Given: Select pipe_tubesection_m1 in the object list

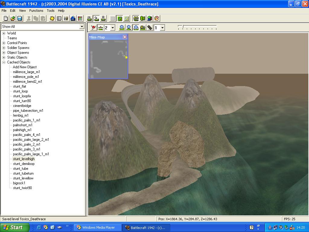Looking at the screenshot, I should (x=28, y=111).
